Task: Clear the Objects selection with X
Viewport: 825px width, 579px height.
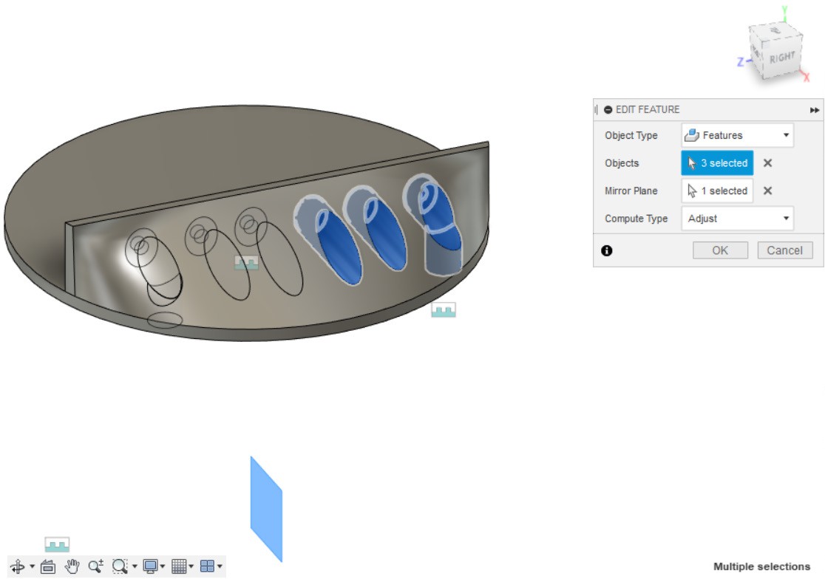Action: click(x=767, y=163)
